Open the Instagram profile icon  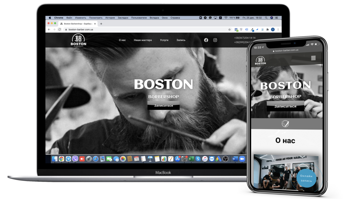click(215, 40)
